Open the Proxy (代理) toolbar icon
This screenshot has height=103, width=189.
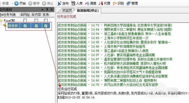click(101, 3)
